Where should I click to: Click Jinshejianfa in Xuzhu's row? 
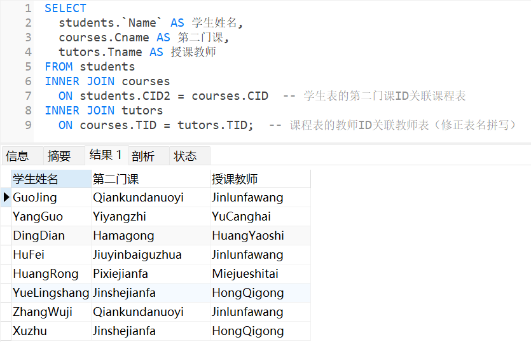click(151, 331)
